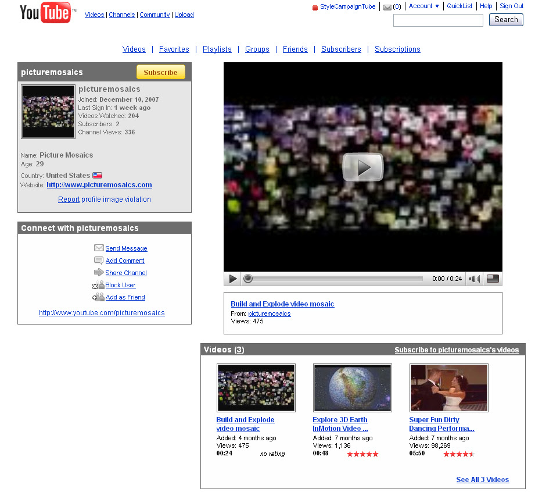Open the video display size icon in player
This screenshot has width=535, height=492.
pos(492,279)
